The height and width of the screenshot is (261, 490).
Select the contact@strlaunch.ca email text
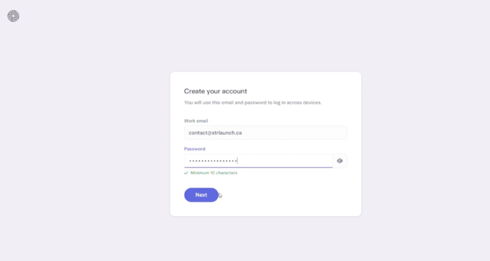click(215, 133)
